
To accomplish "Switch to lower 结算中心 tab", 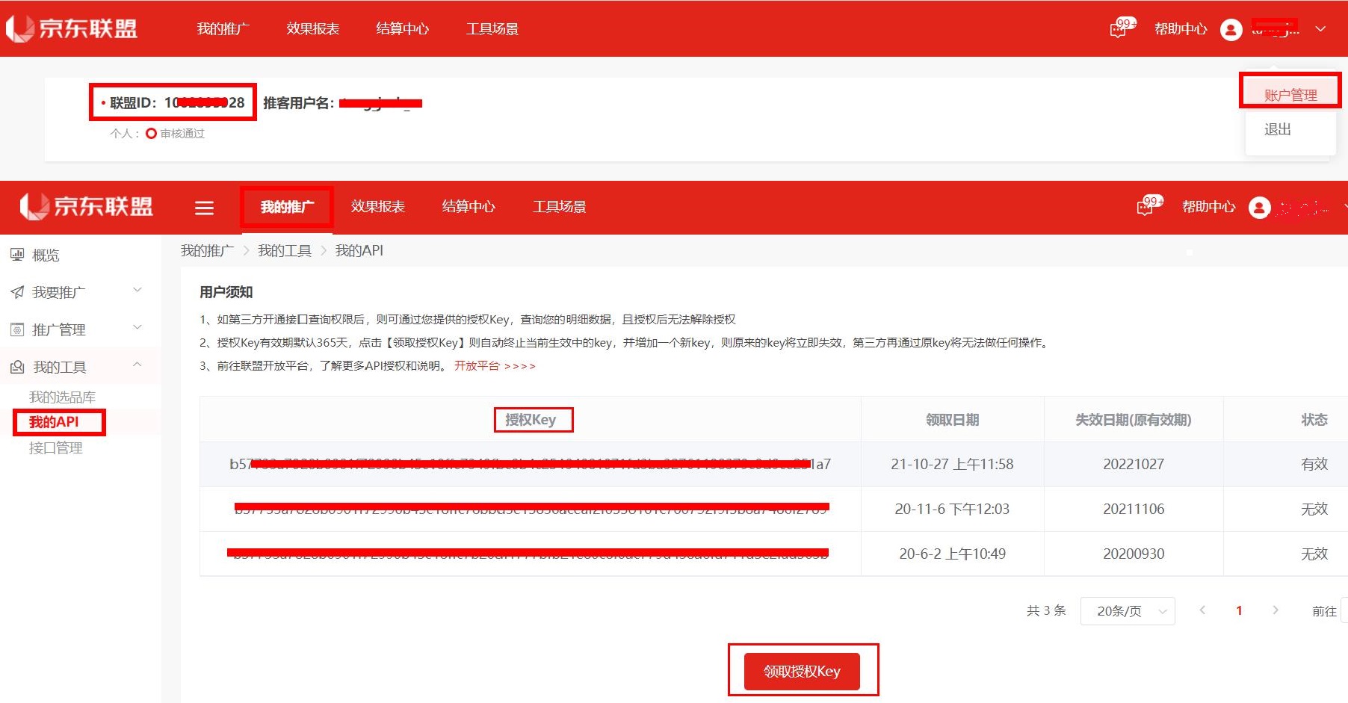I will coord(469,206).
